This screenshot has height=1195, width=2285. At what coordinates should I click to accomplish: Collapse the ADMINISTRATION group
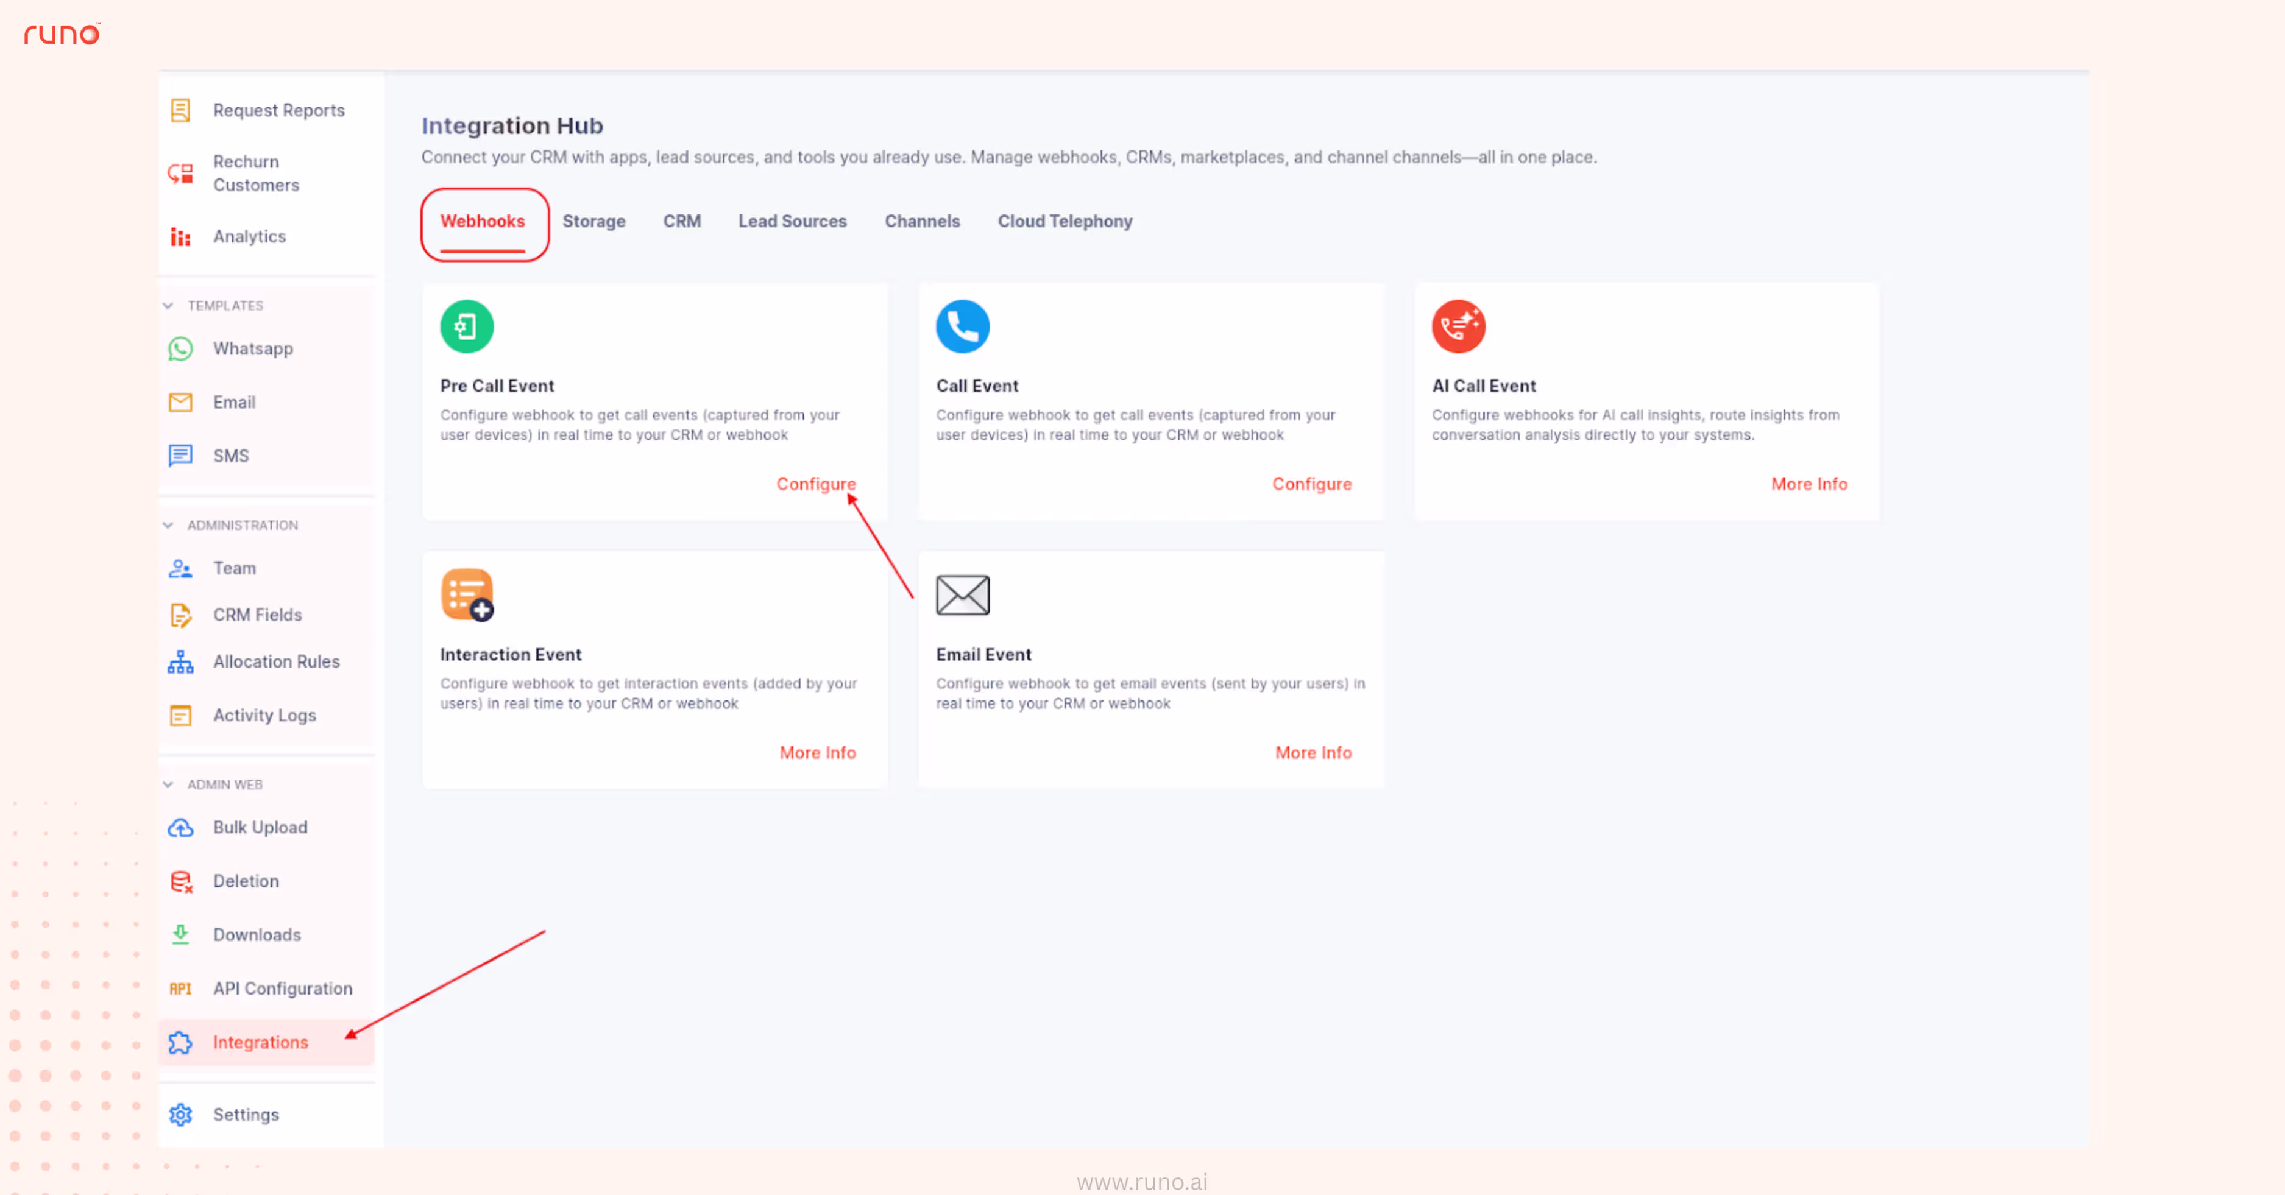[169, 525]
